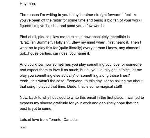Viewport: 150px width, 138px height.
Task: Click the words "give it a shot"
Action: pyautogui.click(x=48, y=26)
